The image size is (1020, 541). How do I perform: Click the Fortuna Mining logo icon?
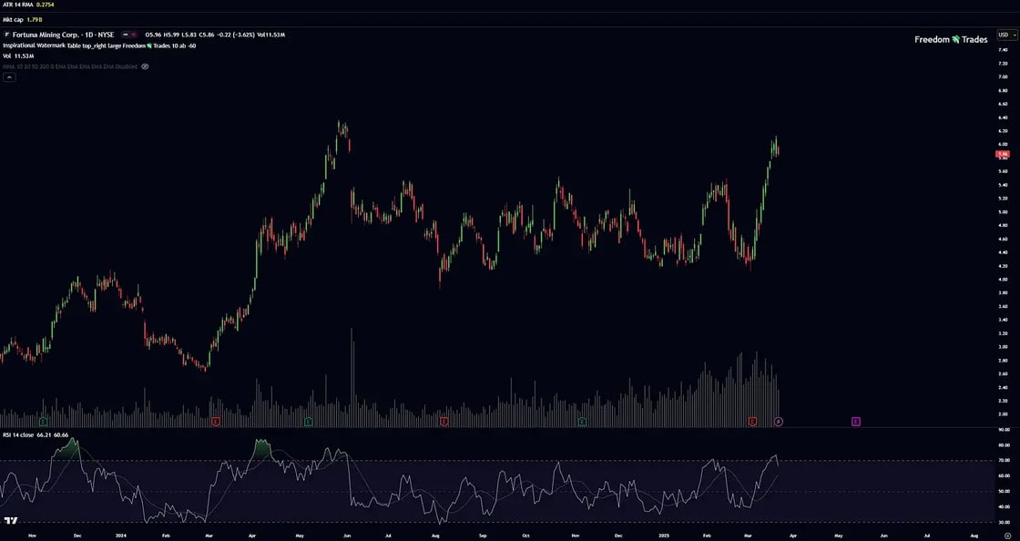click(x=7, y=35)
